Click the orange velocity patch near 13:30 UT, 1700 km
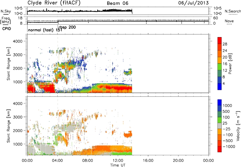The width and height of the screenshot is (241, 167). pyautogui.click(x=128, y=135)
